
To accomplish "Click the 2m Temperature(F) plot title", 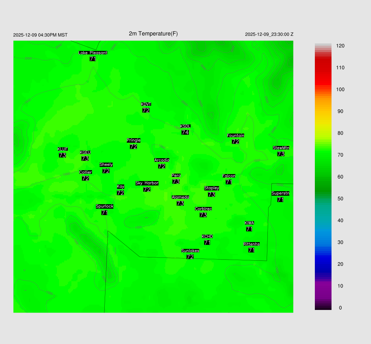I will [153, 34].
